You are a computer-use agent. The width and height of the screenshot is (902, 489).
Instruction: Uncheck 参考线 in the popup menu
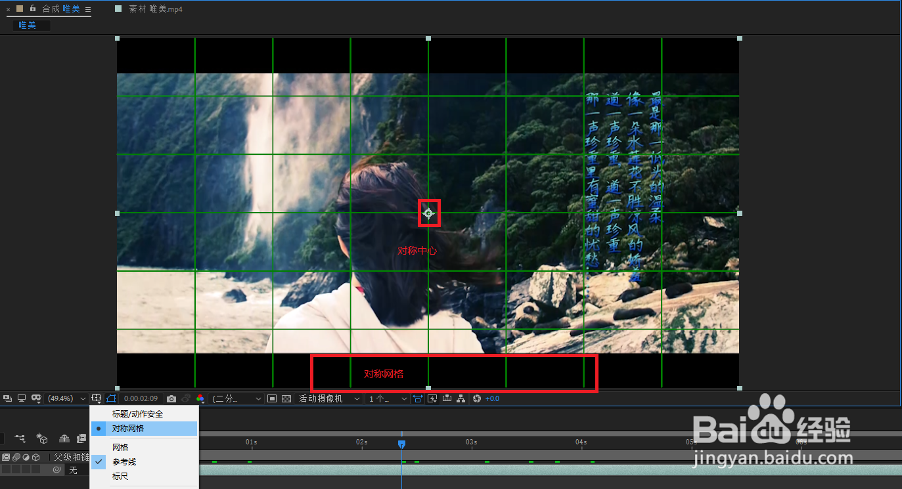coord(144,461)
